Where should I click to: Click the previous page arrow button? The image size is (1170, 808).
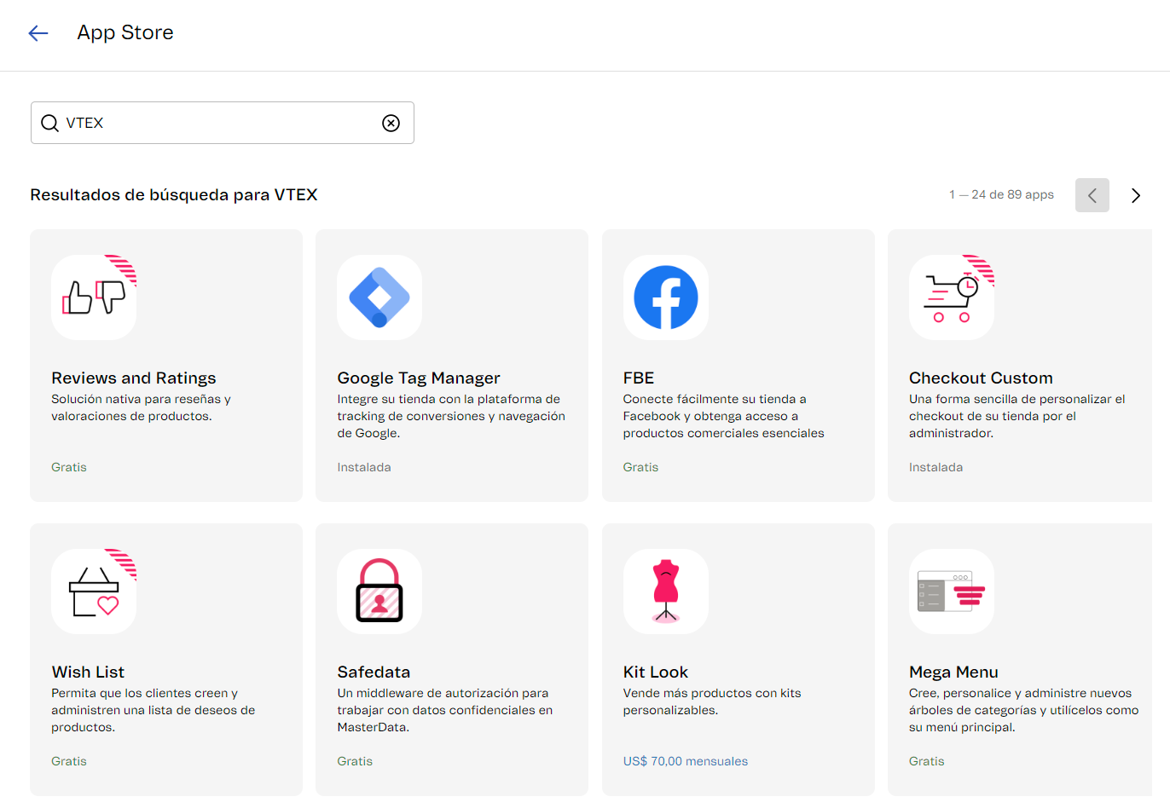pos(1092,196)
